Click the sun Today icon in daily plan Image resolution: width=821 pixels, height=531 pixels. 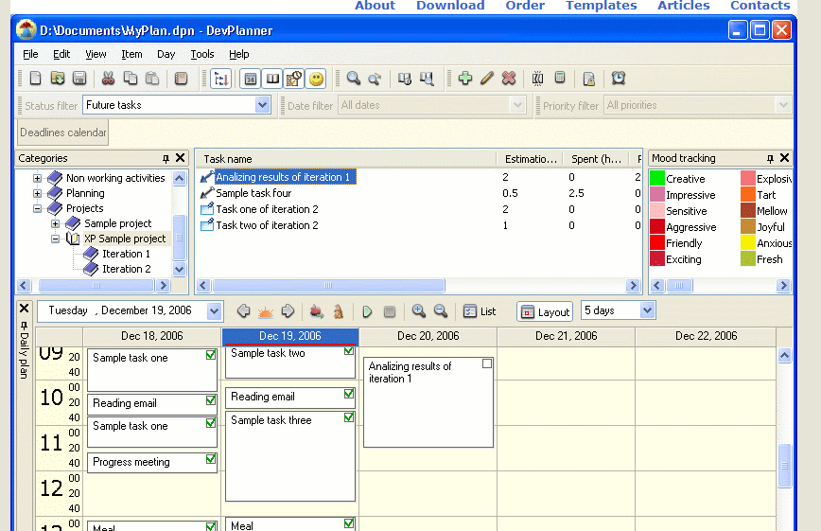coord(266,311)
